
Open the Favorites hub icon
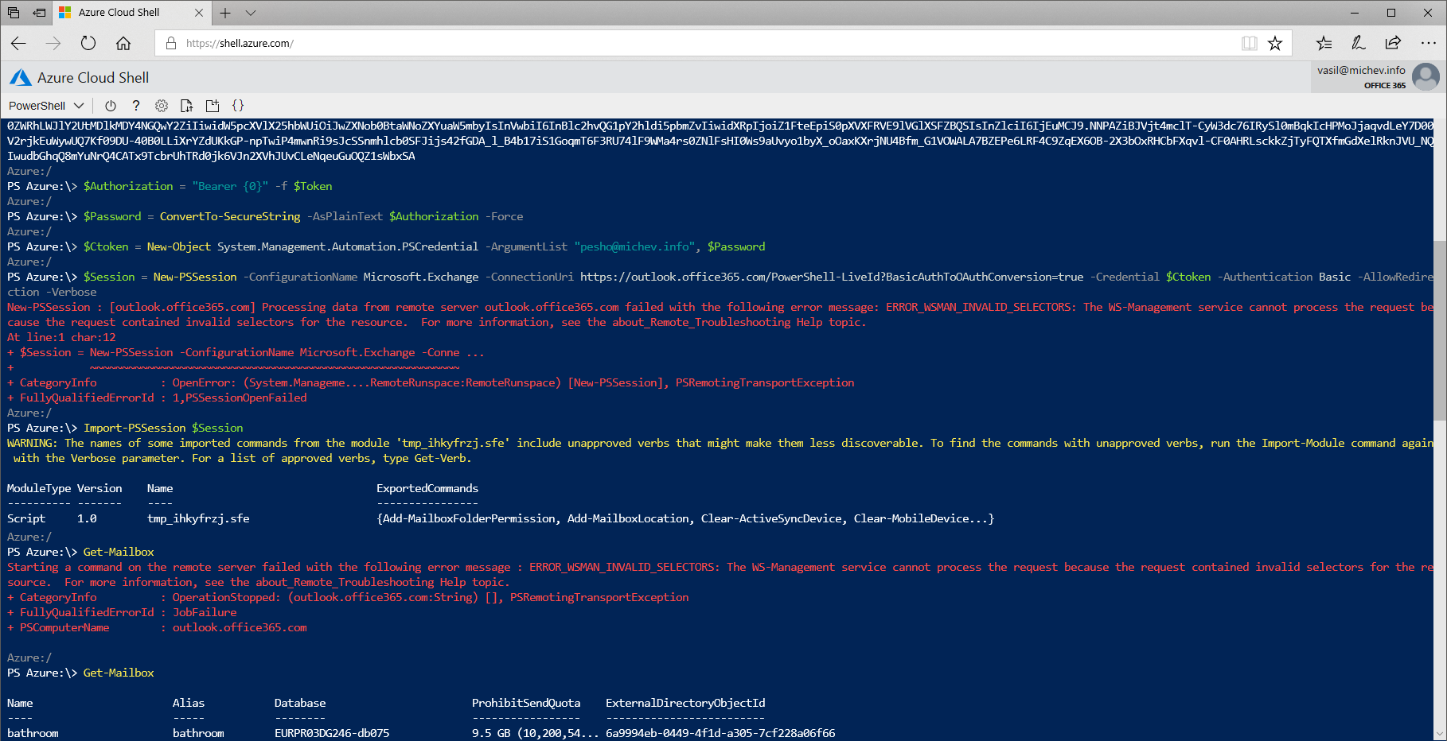click(x=1324, y=43)
